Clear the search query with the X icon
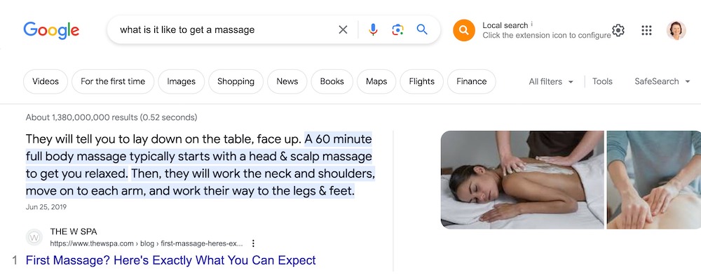701x277 pixels. coord(343,30)
